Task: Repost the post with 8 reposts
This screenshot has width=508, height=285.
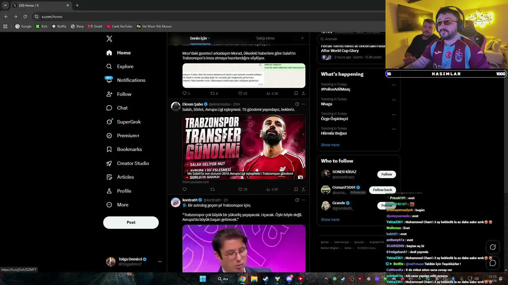Action: pyautogui.click(x=214, y=93)
